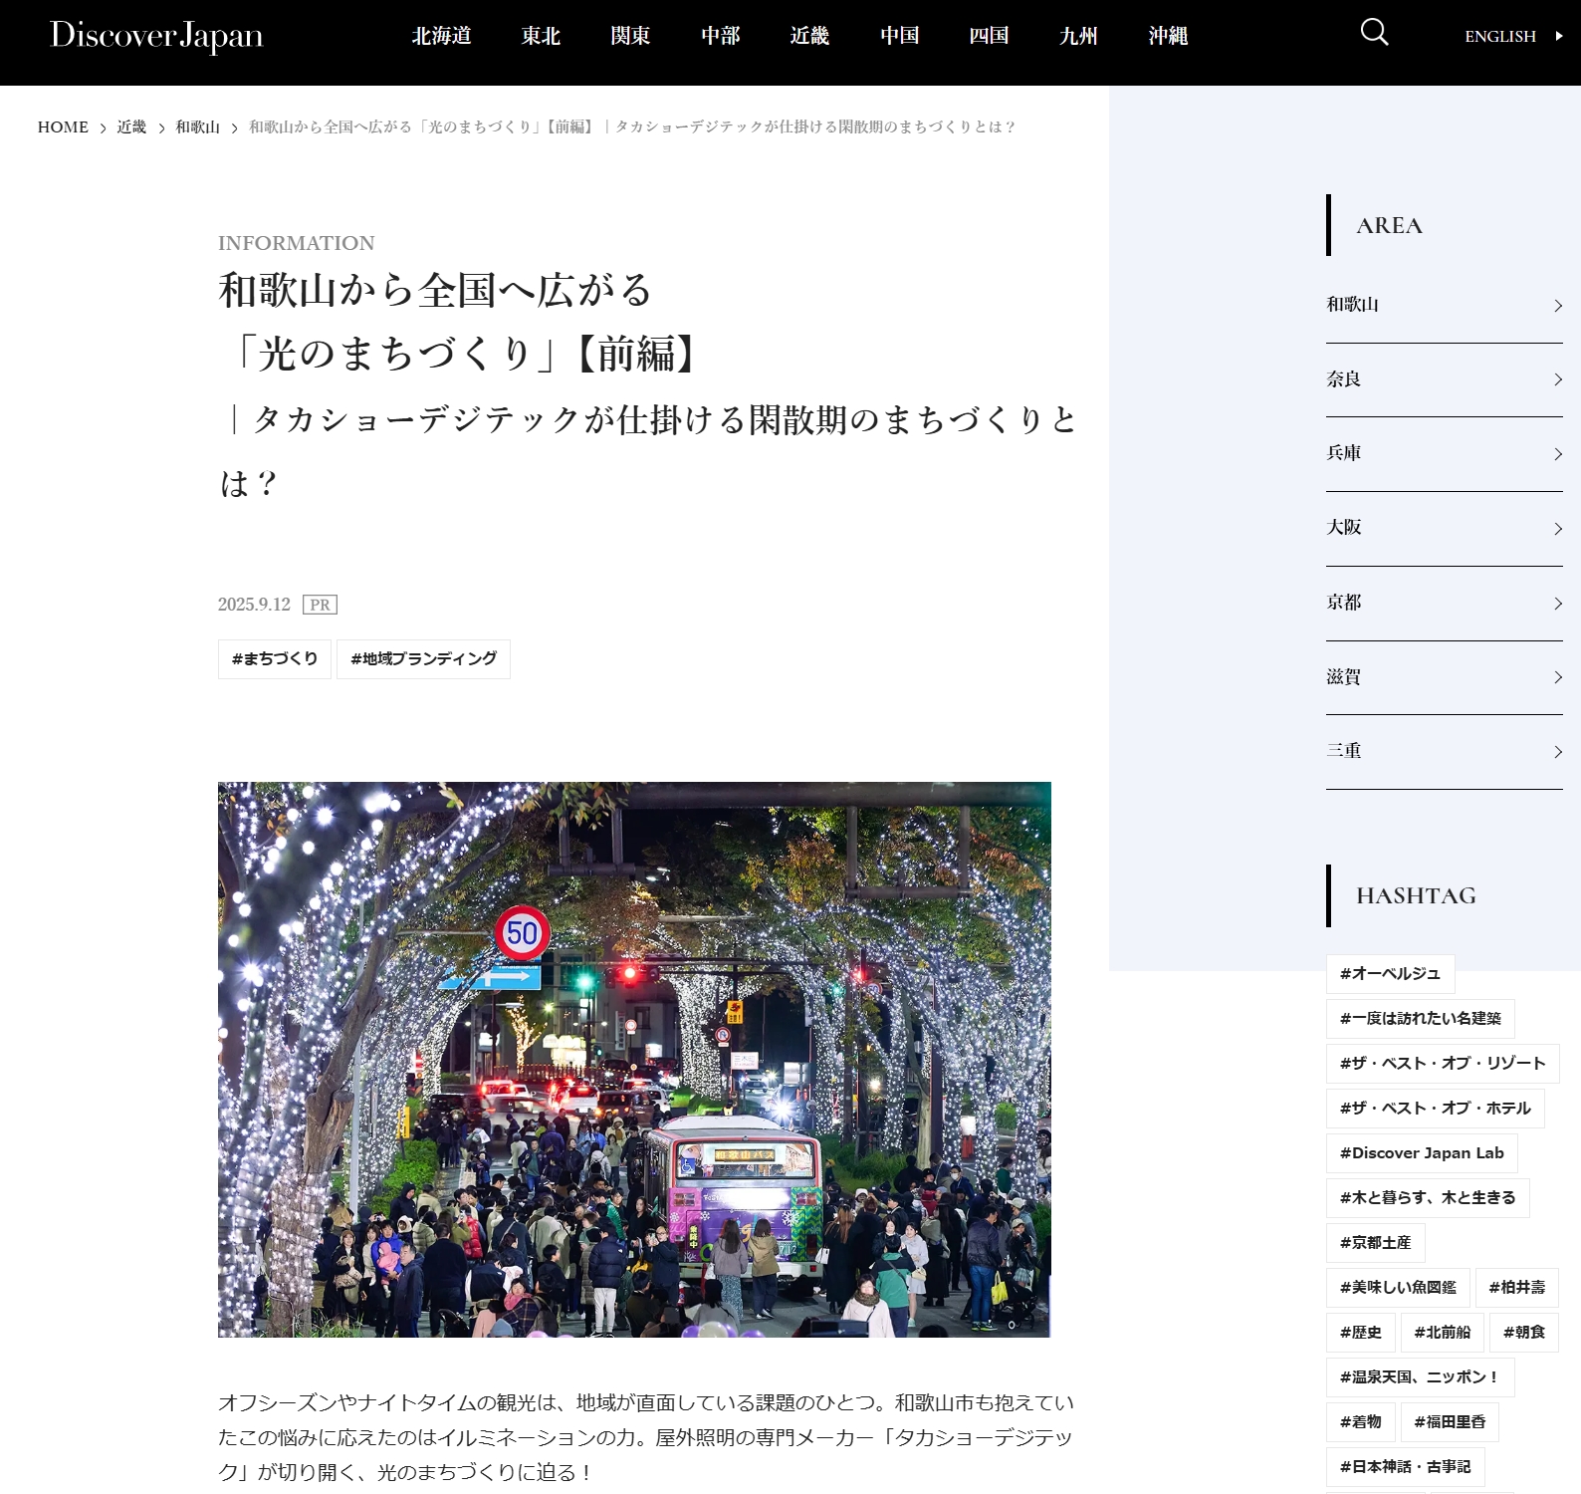Go to HOME via breadcrumb
This screenshot has height=1494, width=1581.
[63, 127]
